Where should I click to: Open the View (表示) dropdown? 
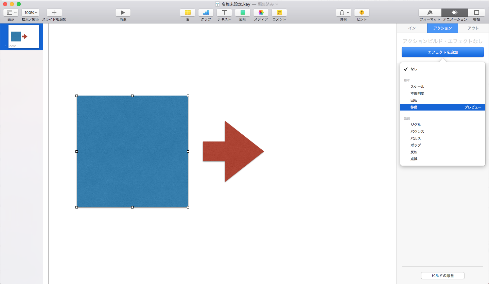11,13
